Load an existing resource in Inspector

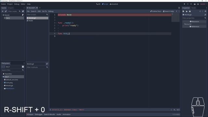click(x=187, y=11)
